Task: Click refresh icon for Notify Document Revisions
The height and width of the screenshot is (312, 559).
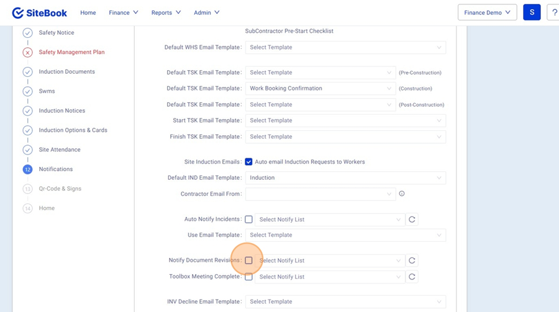Action: click(x=412, y=261)
